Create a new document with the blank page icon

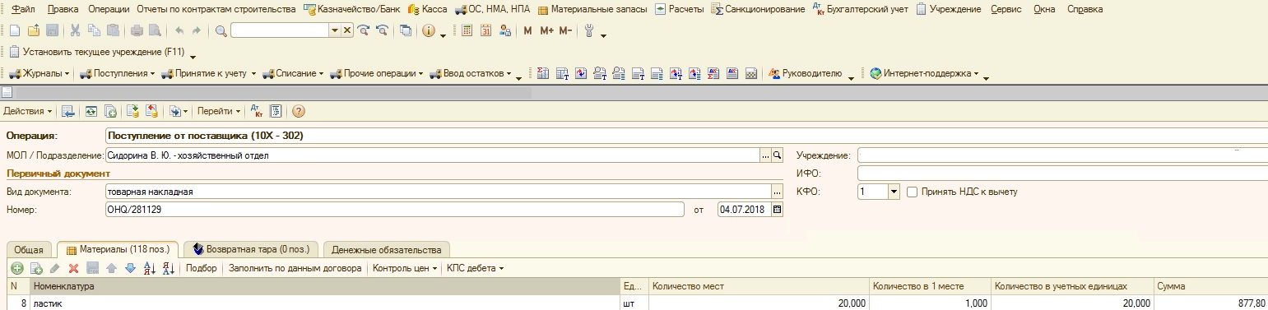[x=14, y=30]
